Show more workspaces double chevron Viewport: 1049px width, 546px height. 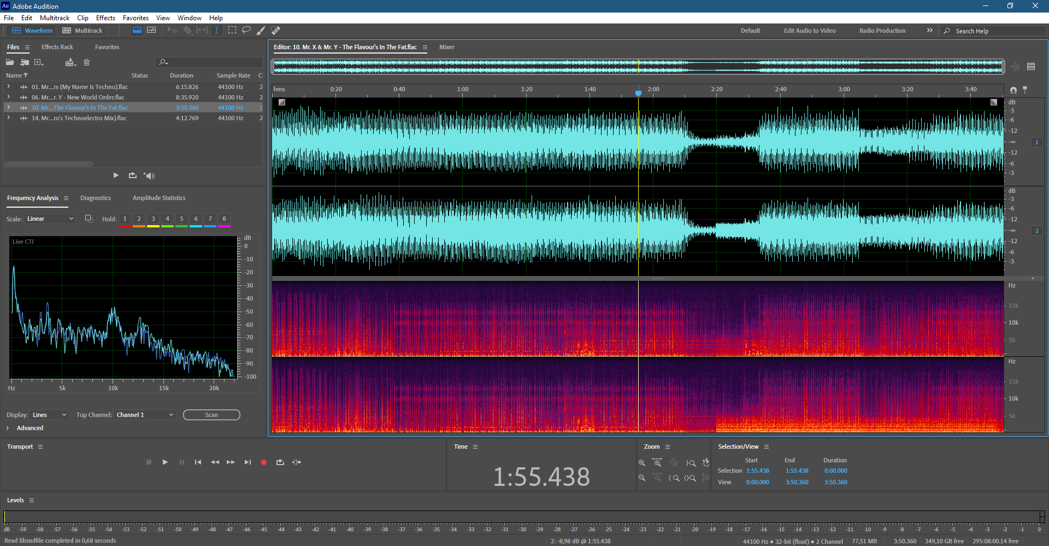(929, 31)
